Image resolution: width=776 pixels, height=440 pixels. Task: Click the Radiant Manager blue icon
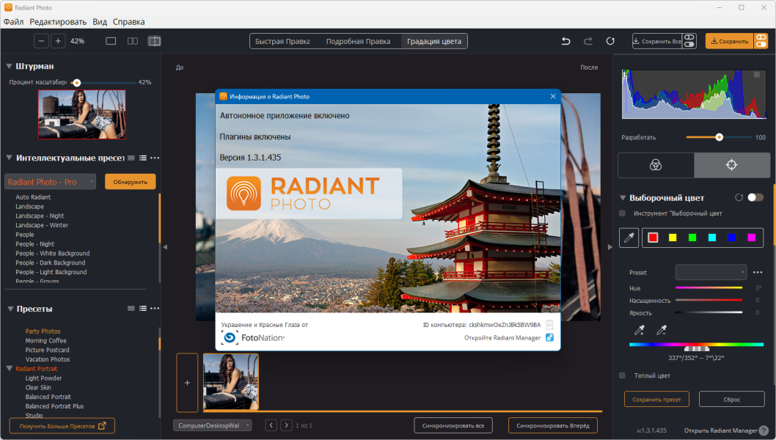[549, 337]
